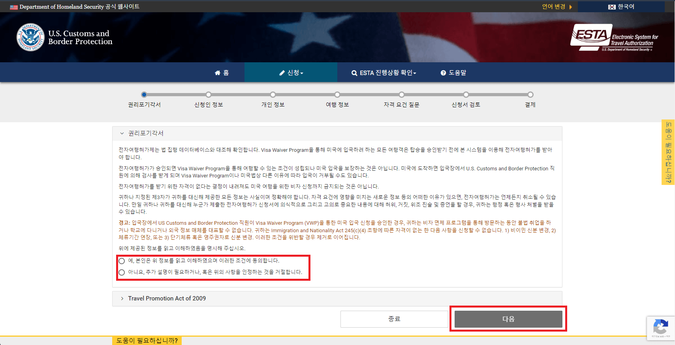This screenshot has height=345, width=675.
Task: Click the 다음 button
Action: coord(508,319)
